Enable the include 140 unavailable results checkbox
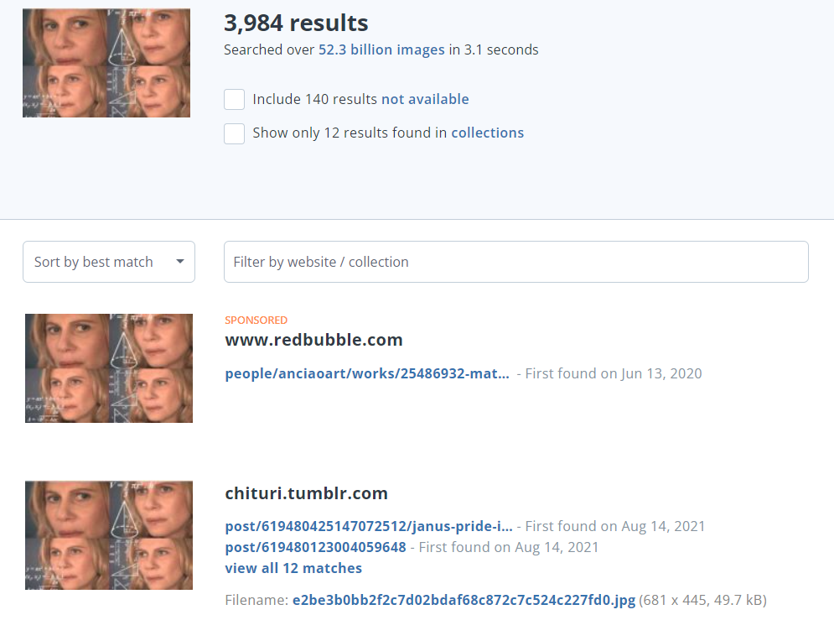 (234, 100)
